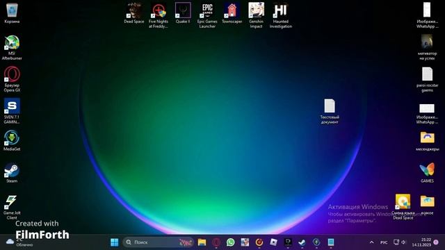
Task: Select the Opera GX browser shortcut
Action: 12,79
